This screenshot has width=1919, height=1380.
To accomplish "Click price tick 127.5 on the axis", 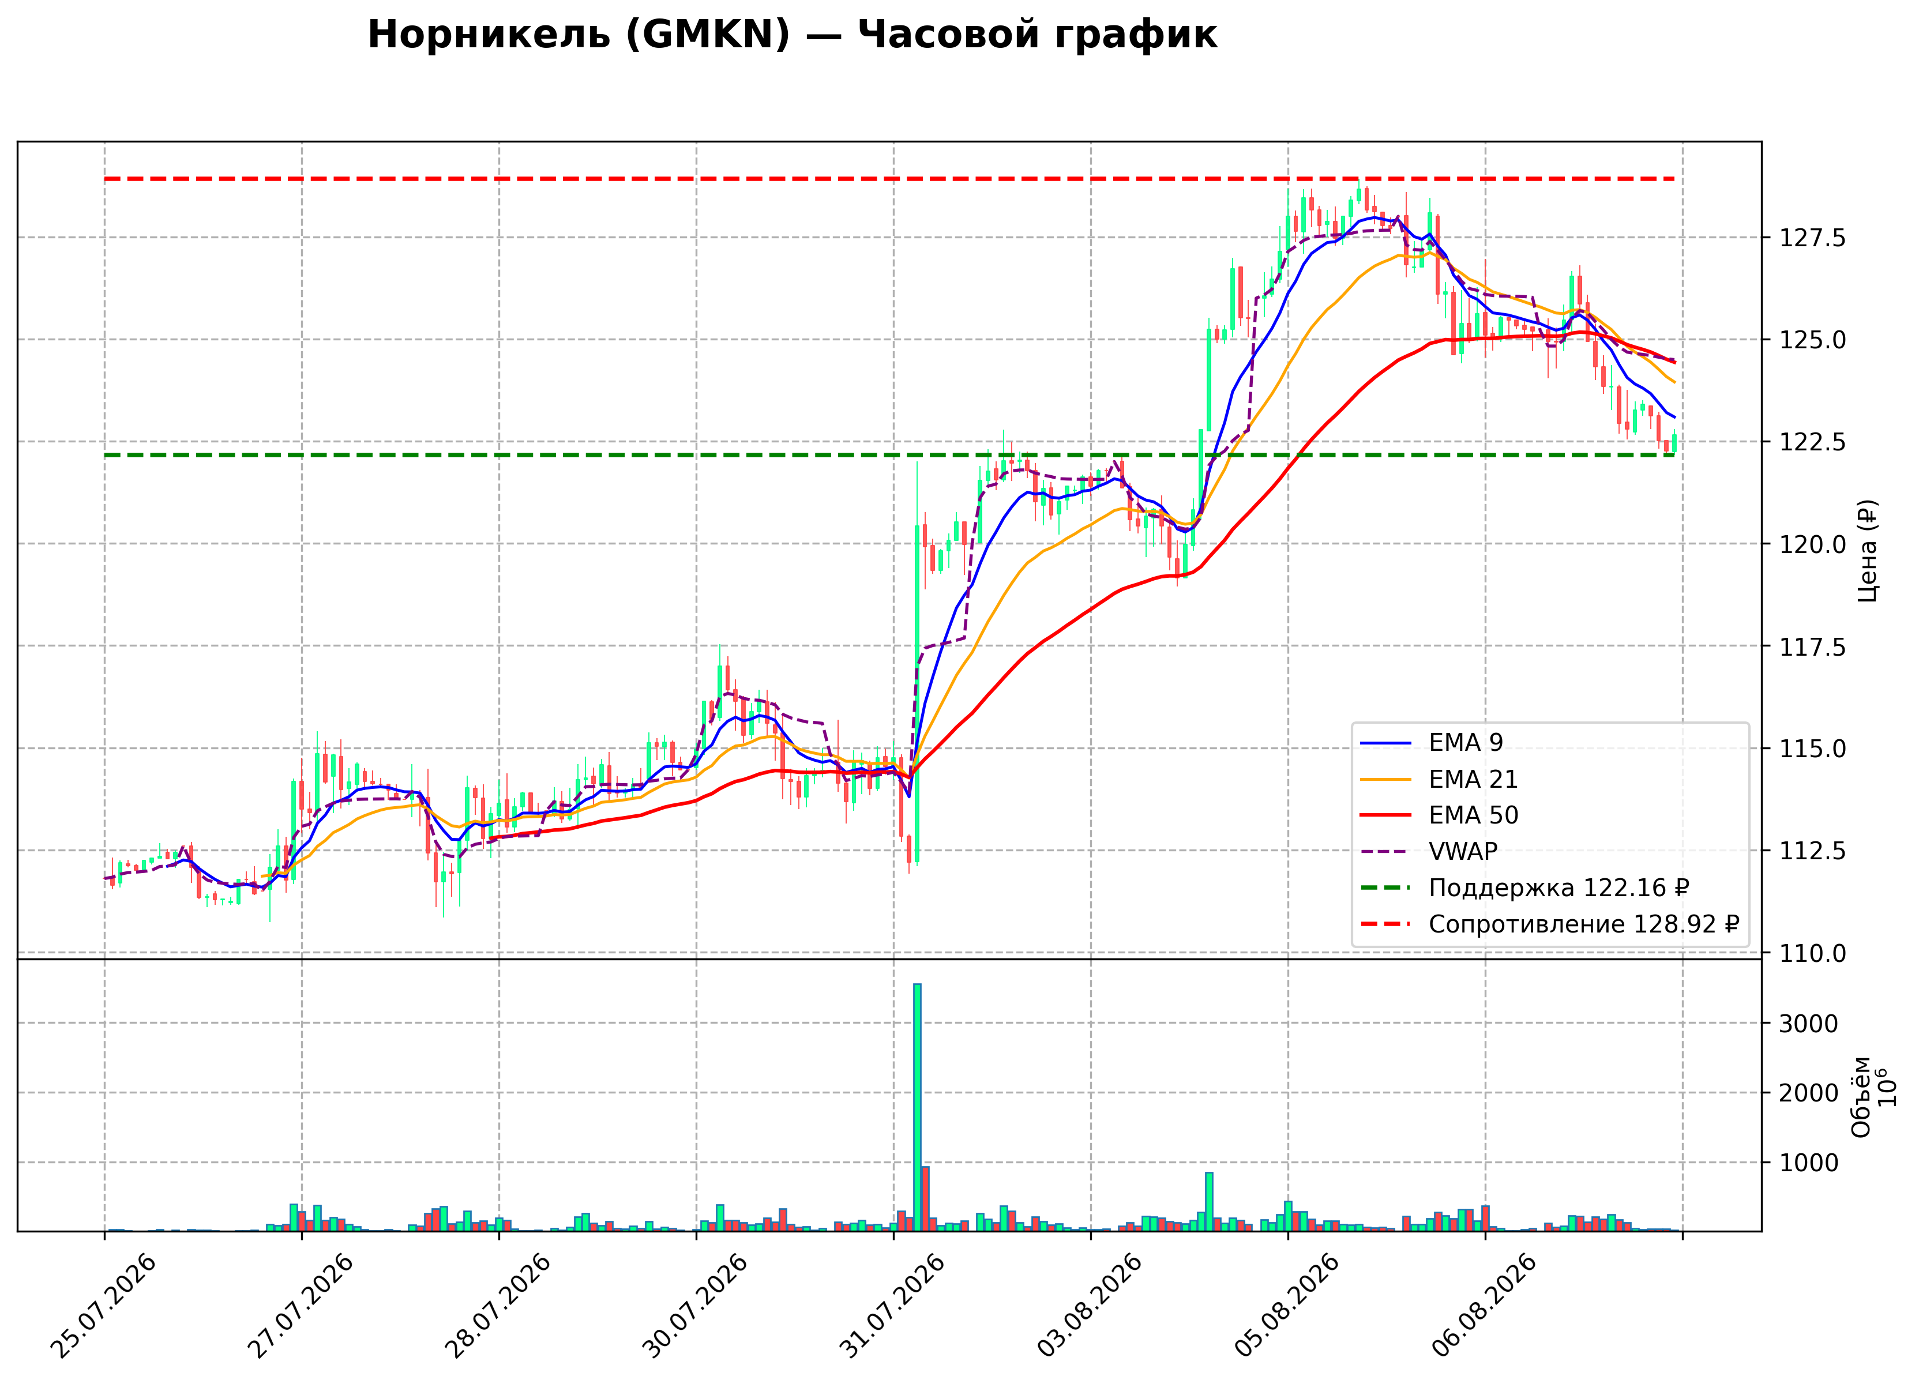I will click(x=1812, y=238).
